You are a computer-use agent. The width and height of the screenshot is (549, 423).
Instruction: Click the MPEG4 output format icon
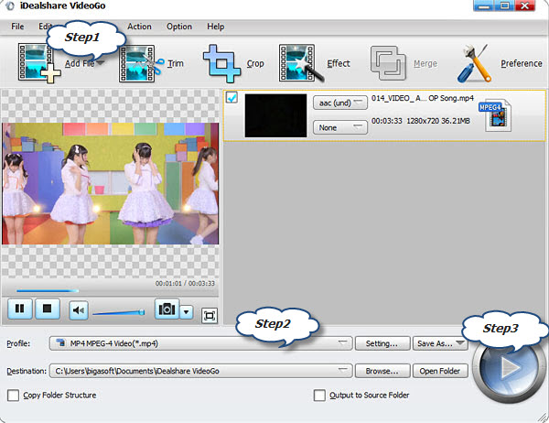(x=495, y=115)
